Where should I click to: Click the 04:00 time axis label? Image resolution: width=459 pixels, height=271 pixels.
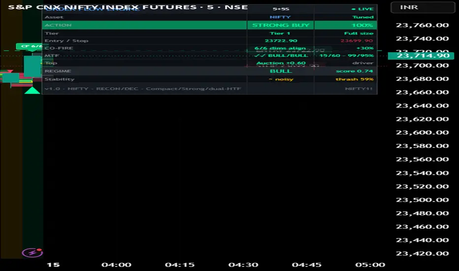117,265
